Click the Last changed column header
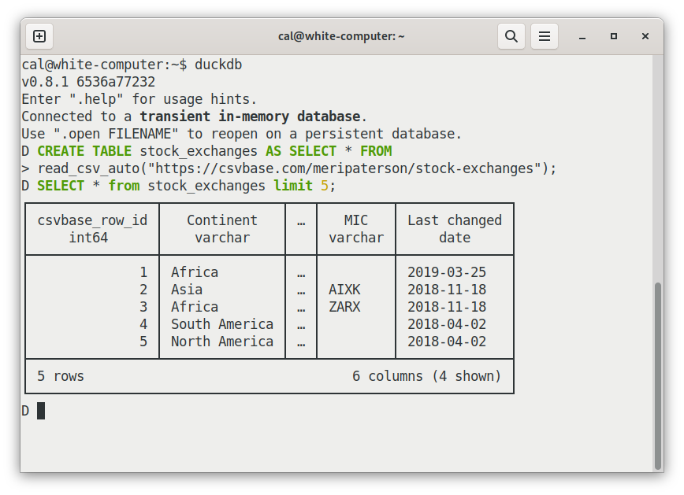This screenshot has width=684, height=495. pos(455,220)
